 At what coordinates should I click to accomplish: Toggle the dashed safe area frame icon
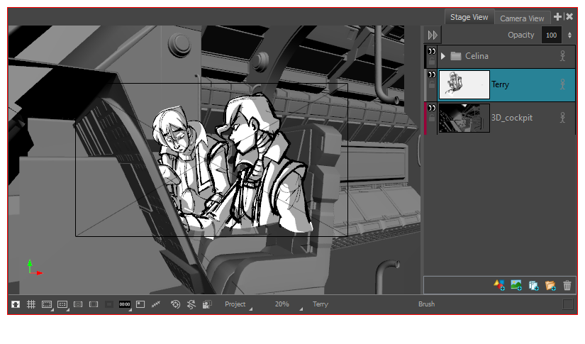(x=47, y=304)
